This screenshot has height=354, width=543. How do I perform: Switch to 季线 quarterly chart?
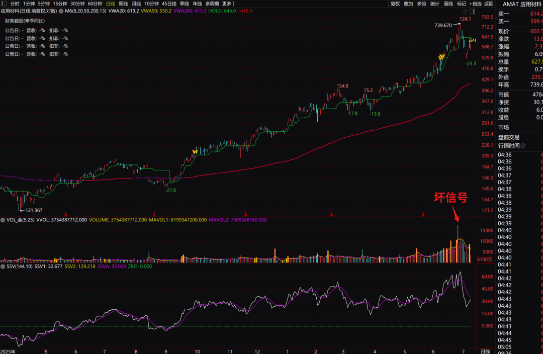[x=184, y=4]
